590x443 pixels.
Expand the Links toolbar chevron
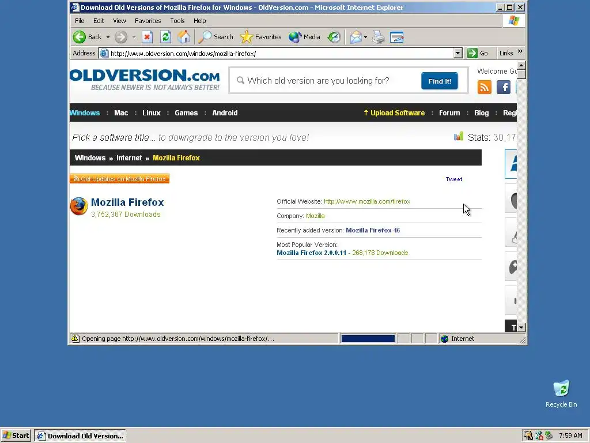click(520, 51)
